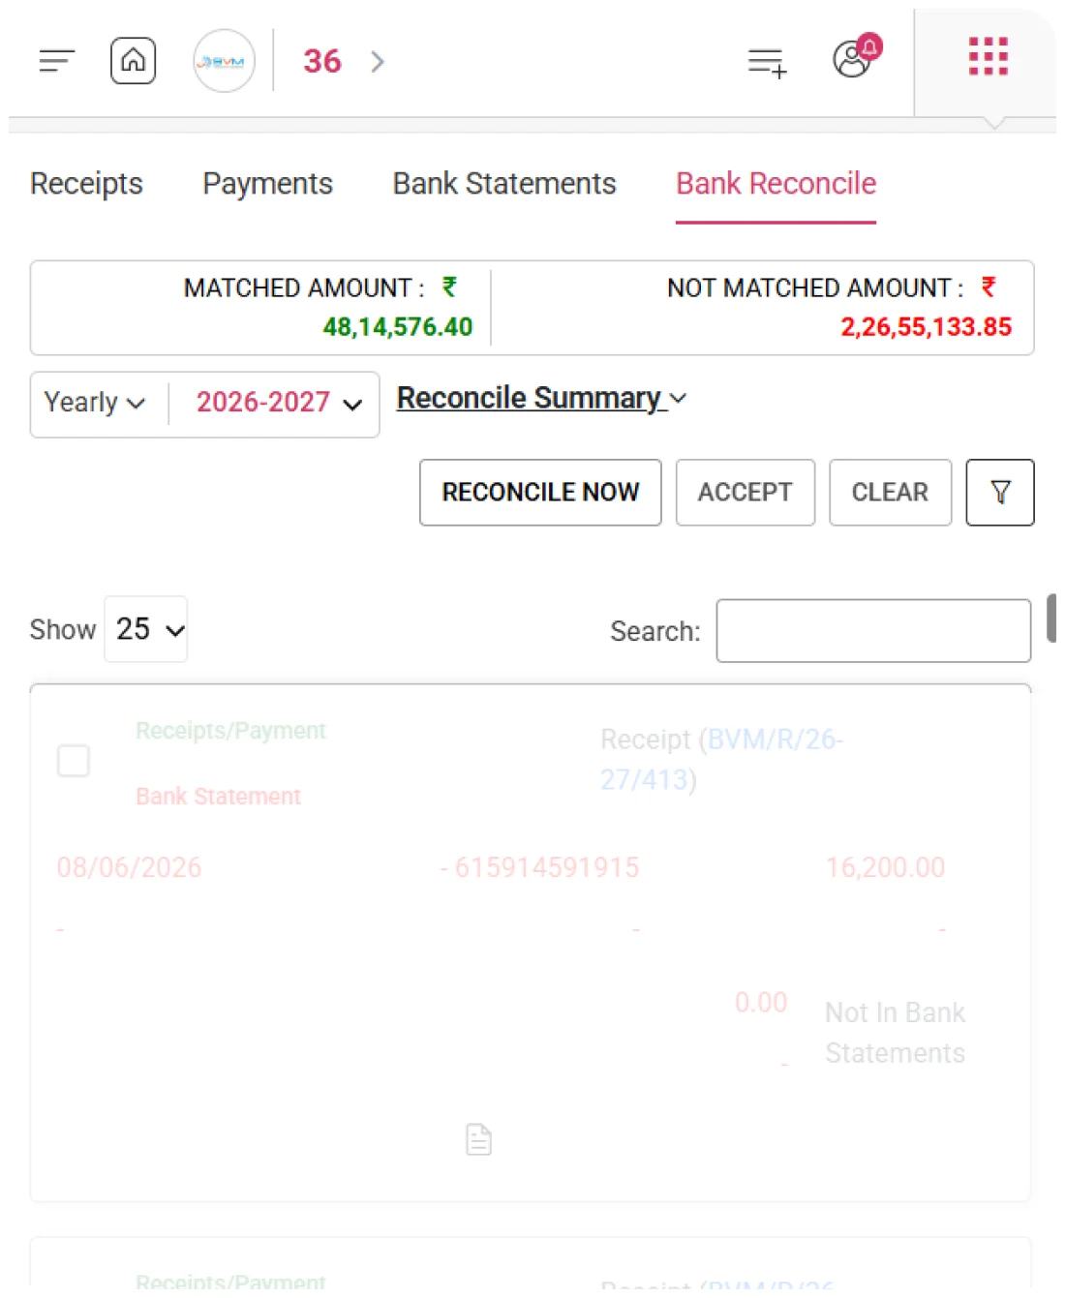Open the document icon in receipt card
Image resolution: width=1065 pixels, height=1298 pixels.
478,1139
